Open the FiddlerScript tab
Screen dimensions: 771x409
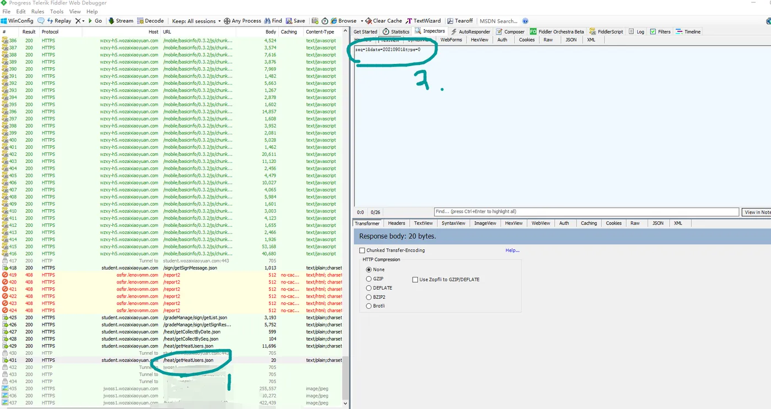605,31
